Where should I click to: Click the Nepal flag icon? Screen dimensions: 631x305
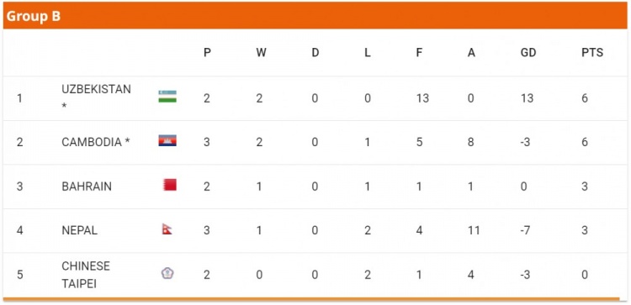tap(167, 229)
